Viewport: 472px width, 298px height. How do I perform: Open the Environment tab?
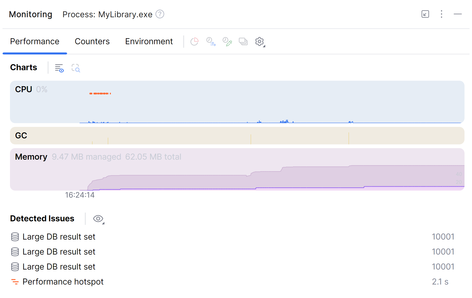[x=149, y=41]
